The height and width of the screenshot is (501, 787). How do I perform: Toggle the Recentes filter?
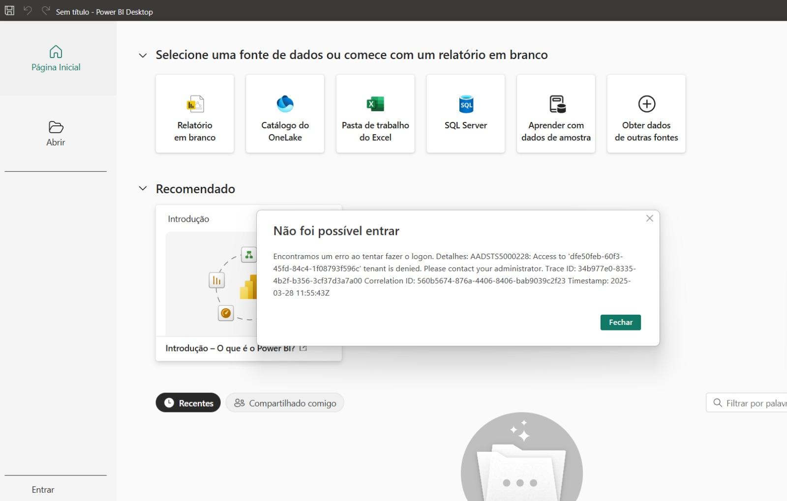(188, 403)
